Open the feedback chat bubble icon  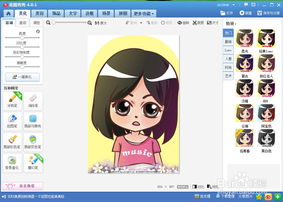point(246,5)
